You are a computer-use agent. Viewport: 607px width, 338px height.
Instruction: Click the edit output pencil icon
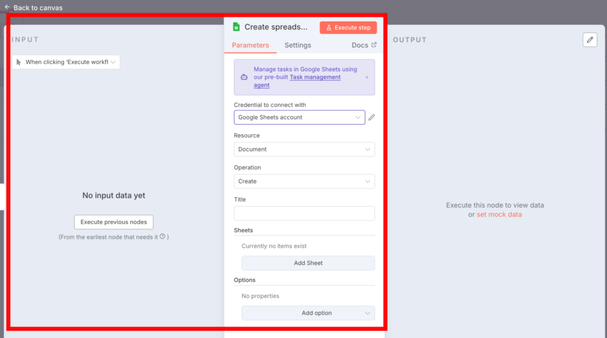pos(589,40)
